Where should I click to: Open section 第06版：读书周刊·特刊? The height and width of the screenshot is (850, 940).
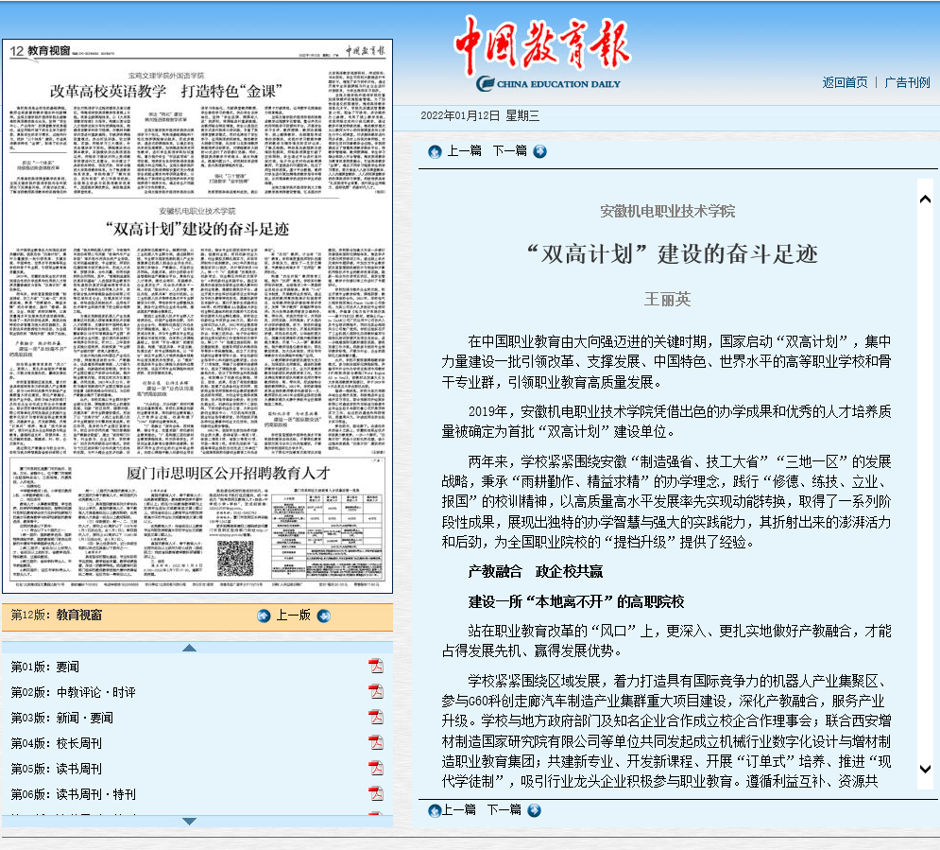[x=73, y=794]
